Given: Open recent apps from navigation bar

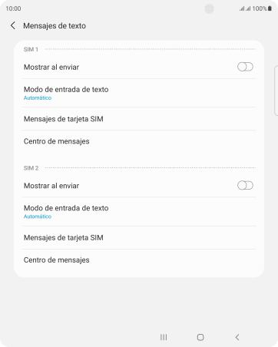Looking at the screenshot, I should pyautogui.click(x=164, y=337).
